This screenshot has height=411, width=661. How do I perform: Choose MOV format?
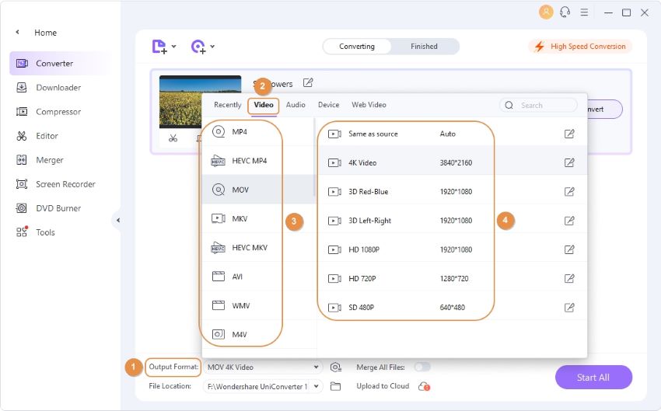[x=257, y=190]
